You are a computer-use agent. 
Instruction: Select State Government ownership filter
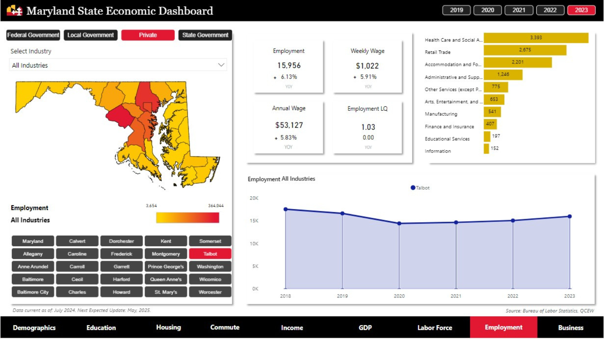(205, 35)
